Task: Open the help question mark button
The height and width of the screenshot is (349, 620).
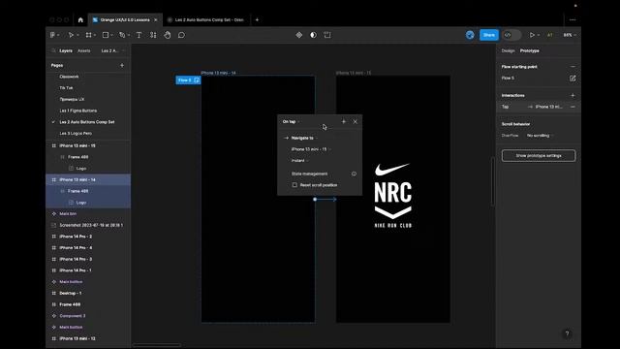Action: pos(567,333)
